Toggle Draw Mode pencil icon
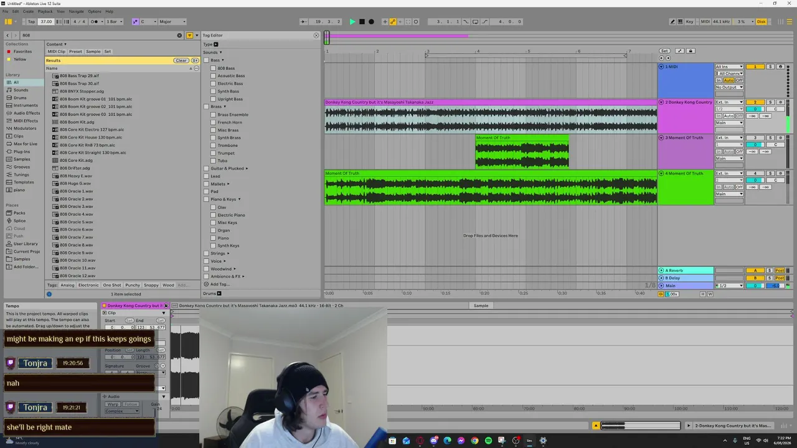Viewport: 797px width, 448px height. 672,22
